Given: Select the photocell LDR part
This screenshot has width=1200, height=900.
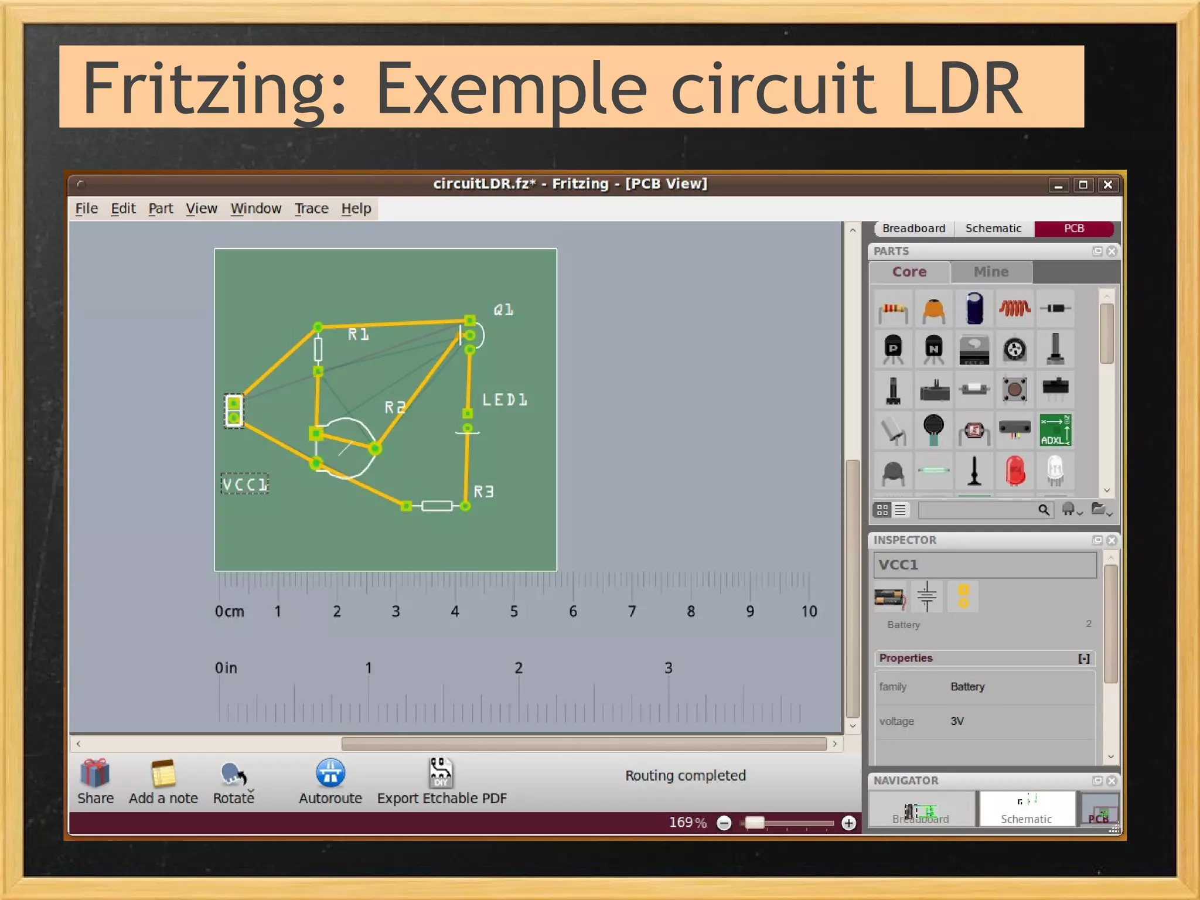Looking at the screenshot, I should pyautogui.click(x=974, y=432).
